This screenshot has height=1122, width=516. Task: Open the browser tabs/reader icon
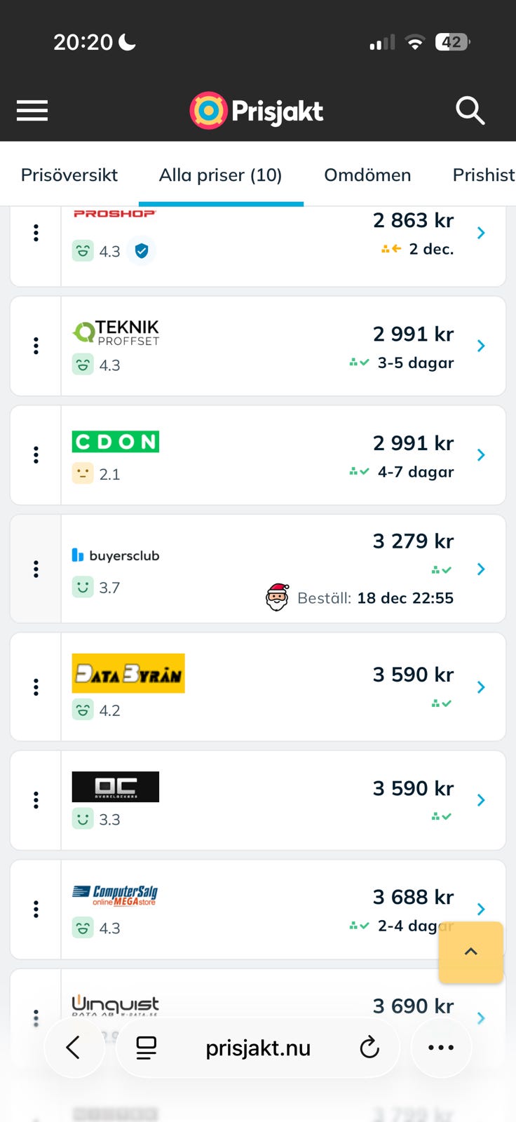(x=147, y=1048)
